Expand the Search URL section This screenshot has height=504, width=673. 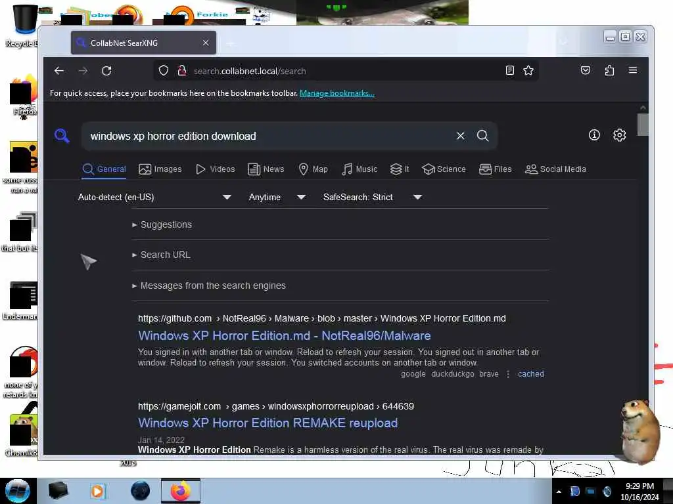point(162,255)
